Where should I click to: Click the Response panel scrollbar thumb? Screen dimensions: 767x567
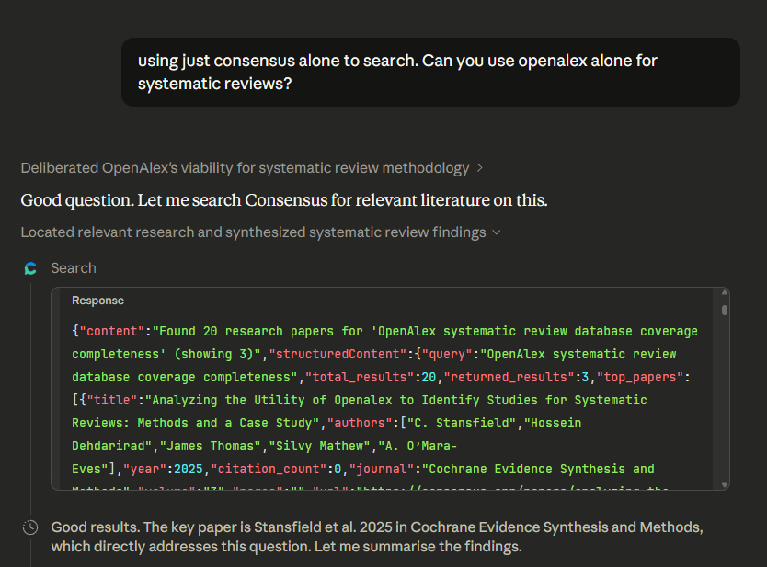(x=725, y=311)
